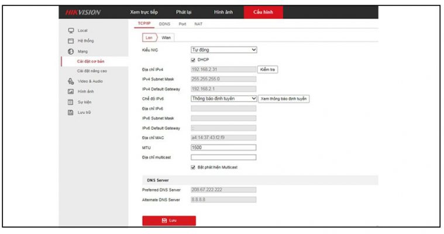This screenshot has height=234, width=444.
Task: Click the Sự kiện event icon
Action: (x=70, y=102)
